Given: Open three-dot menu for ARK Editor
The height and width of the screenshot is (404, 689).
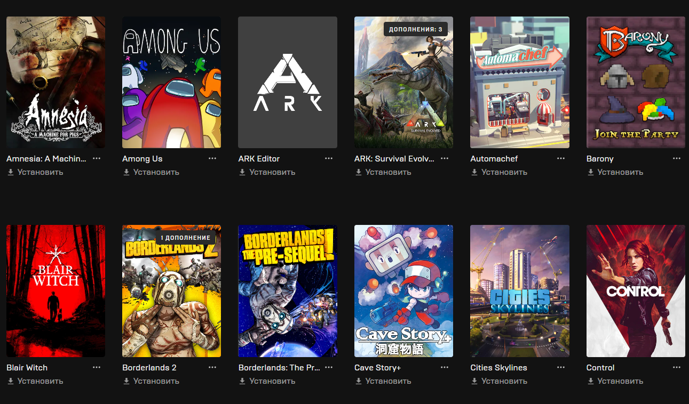Looking at the screenshot, I should click(x=329, y=158).
